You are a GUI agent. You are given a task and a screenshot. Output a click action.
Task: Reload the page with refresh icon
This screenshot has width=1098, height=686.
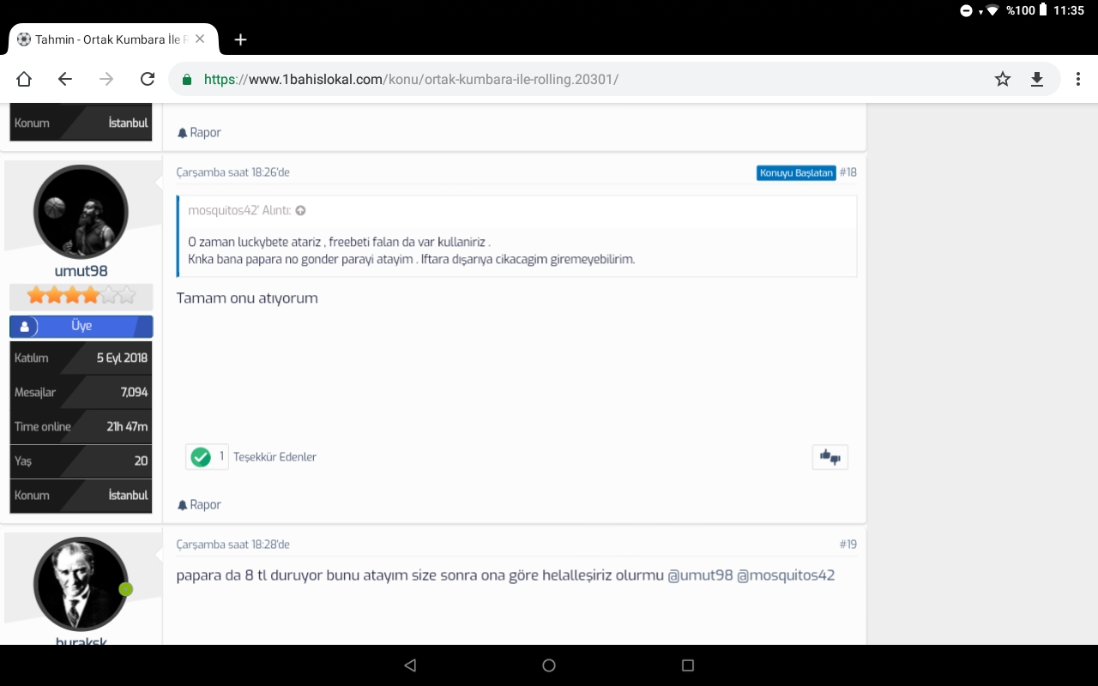click(x=148, y=79)
